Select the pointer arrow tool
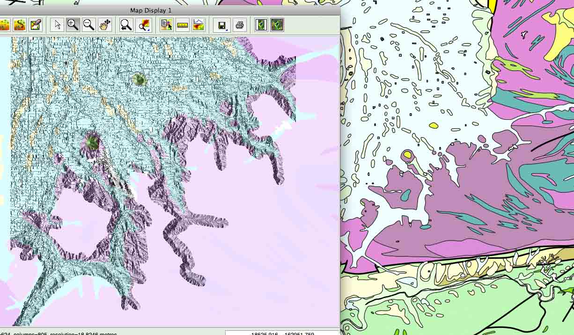This screenshot has height=335, width=574. point(58,24)
